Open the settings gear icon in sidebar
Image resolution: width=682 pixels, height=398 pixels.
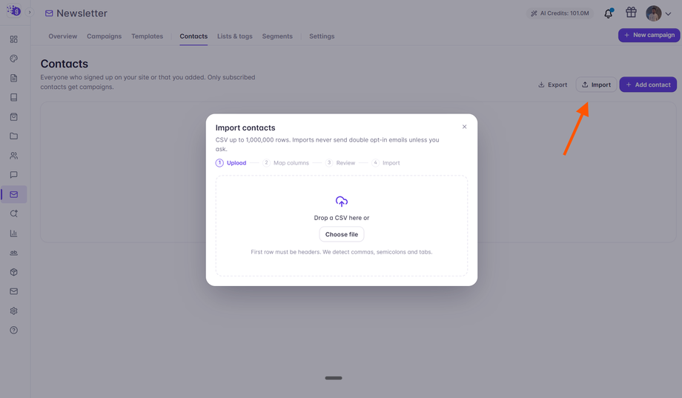(14, 311)
